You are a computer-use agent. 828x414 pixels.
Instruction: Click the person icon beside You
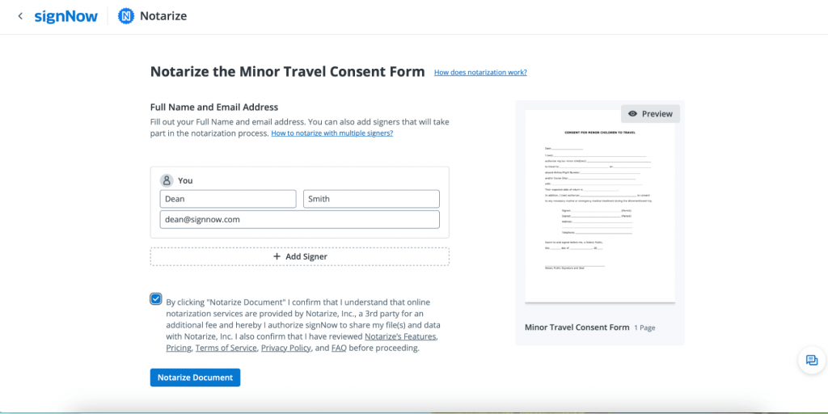click(167, 180)
